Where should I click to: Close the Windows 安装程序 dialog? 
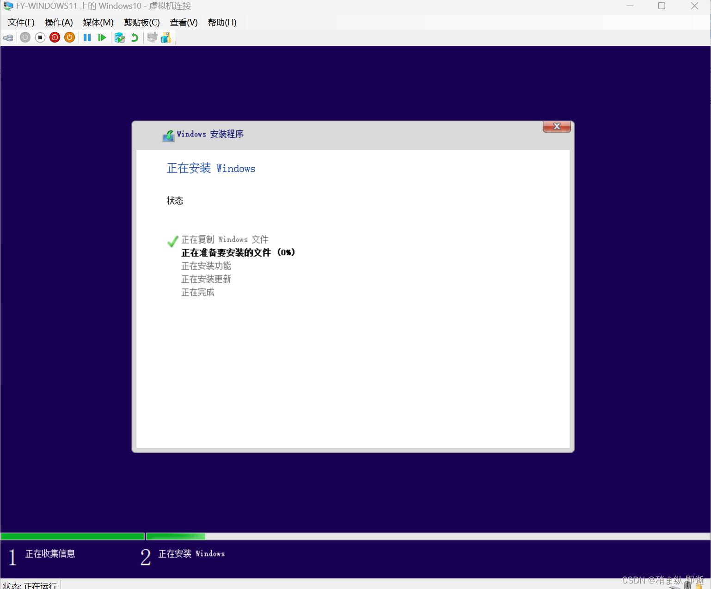(x=557, y=126)
